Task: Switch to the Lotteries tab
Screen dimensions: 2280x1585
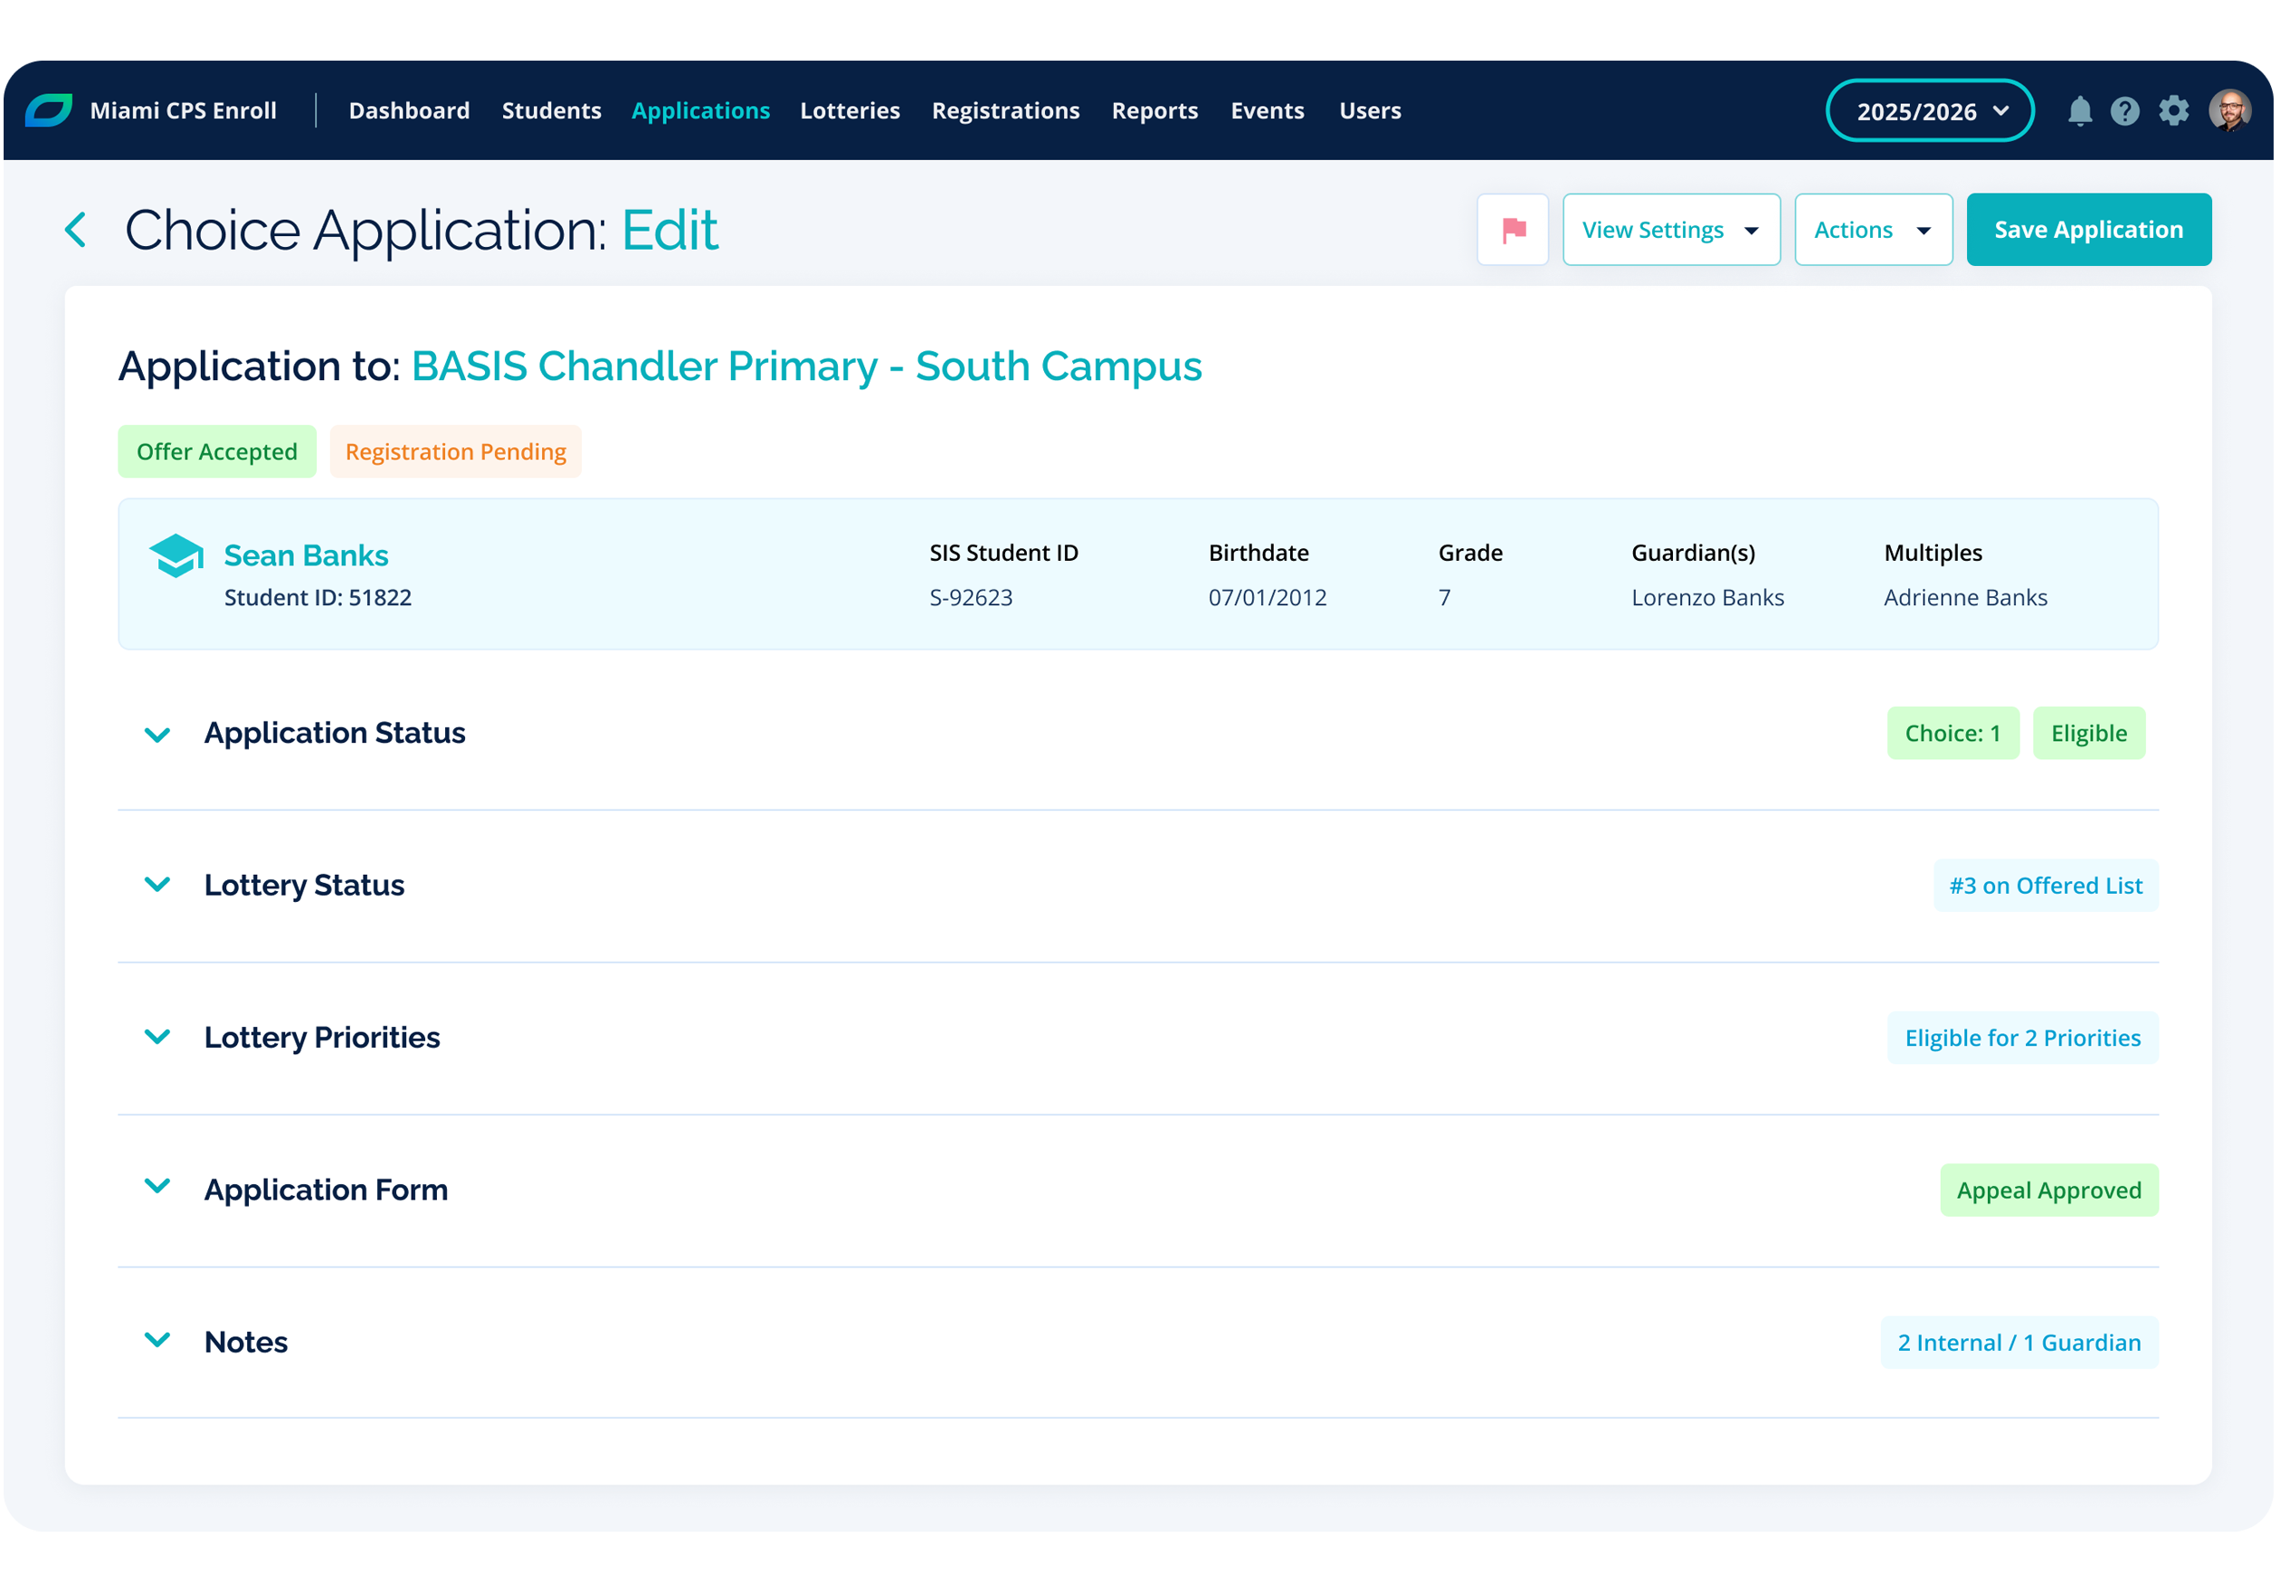Action: (849, 111)
